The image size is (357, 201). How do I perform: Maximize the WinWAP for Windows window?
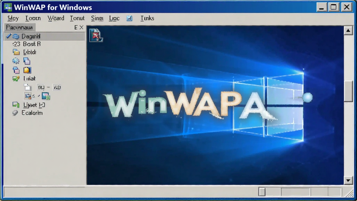click(334, 7)
